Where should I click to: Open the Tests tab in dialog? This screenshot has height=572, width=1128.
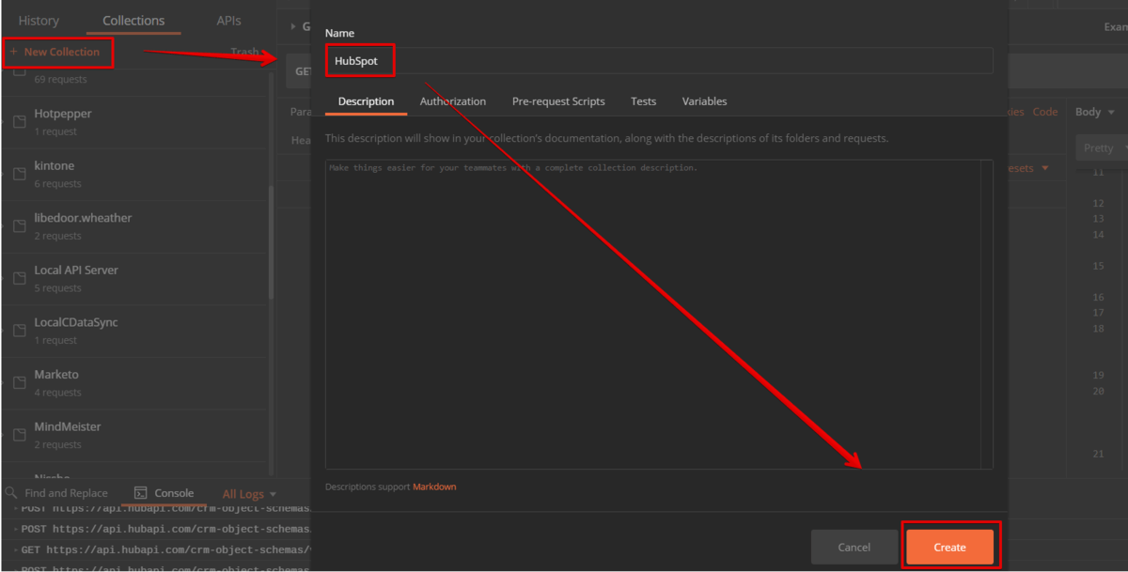coord(644,101)
